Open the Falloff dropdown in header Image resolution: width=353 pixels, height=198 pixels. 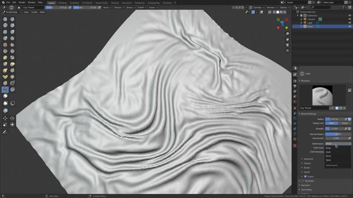(x=142, y=7)
